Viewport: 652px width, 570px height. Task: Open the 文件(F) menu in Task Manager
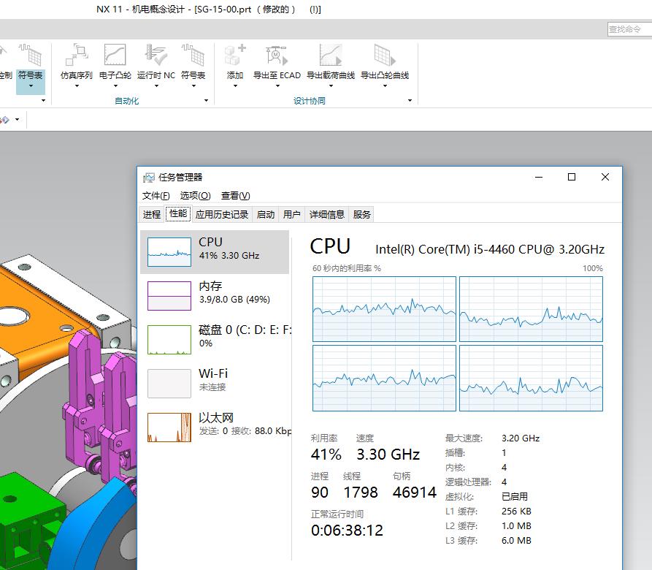coord(156,196)
